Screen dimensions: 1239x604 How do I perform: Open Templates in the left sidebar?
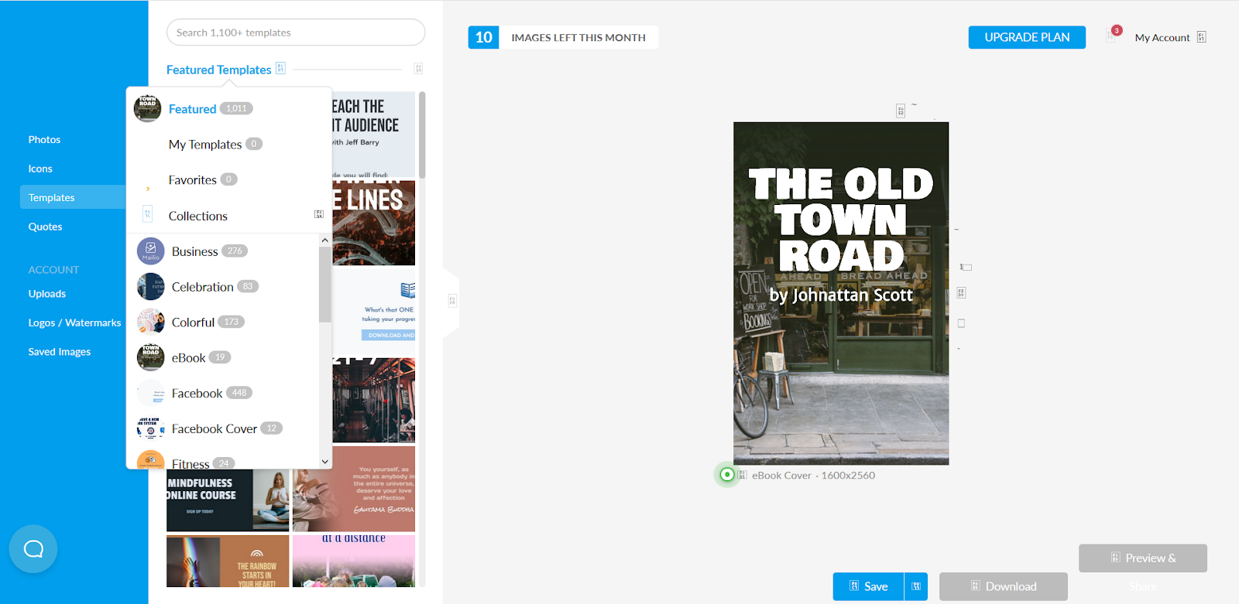click(73, 197)
